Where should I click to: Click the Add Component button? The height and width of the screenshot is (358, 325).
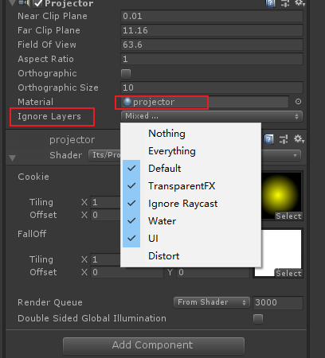[x=154, y=345]
